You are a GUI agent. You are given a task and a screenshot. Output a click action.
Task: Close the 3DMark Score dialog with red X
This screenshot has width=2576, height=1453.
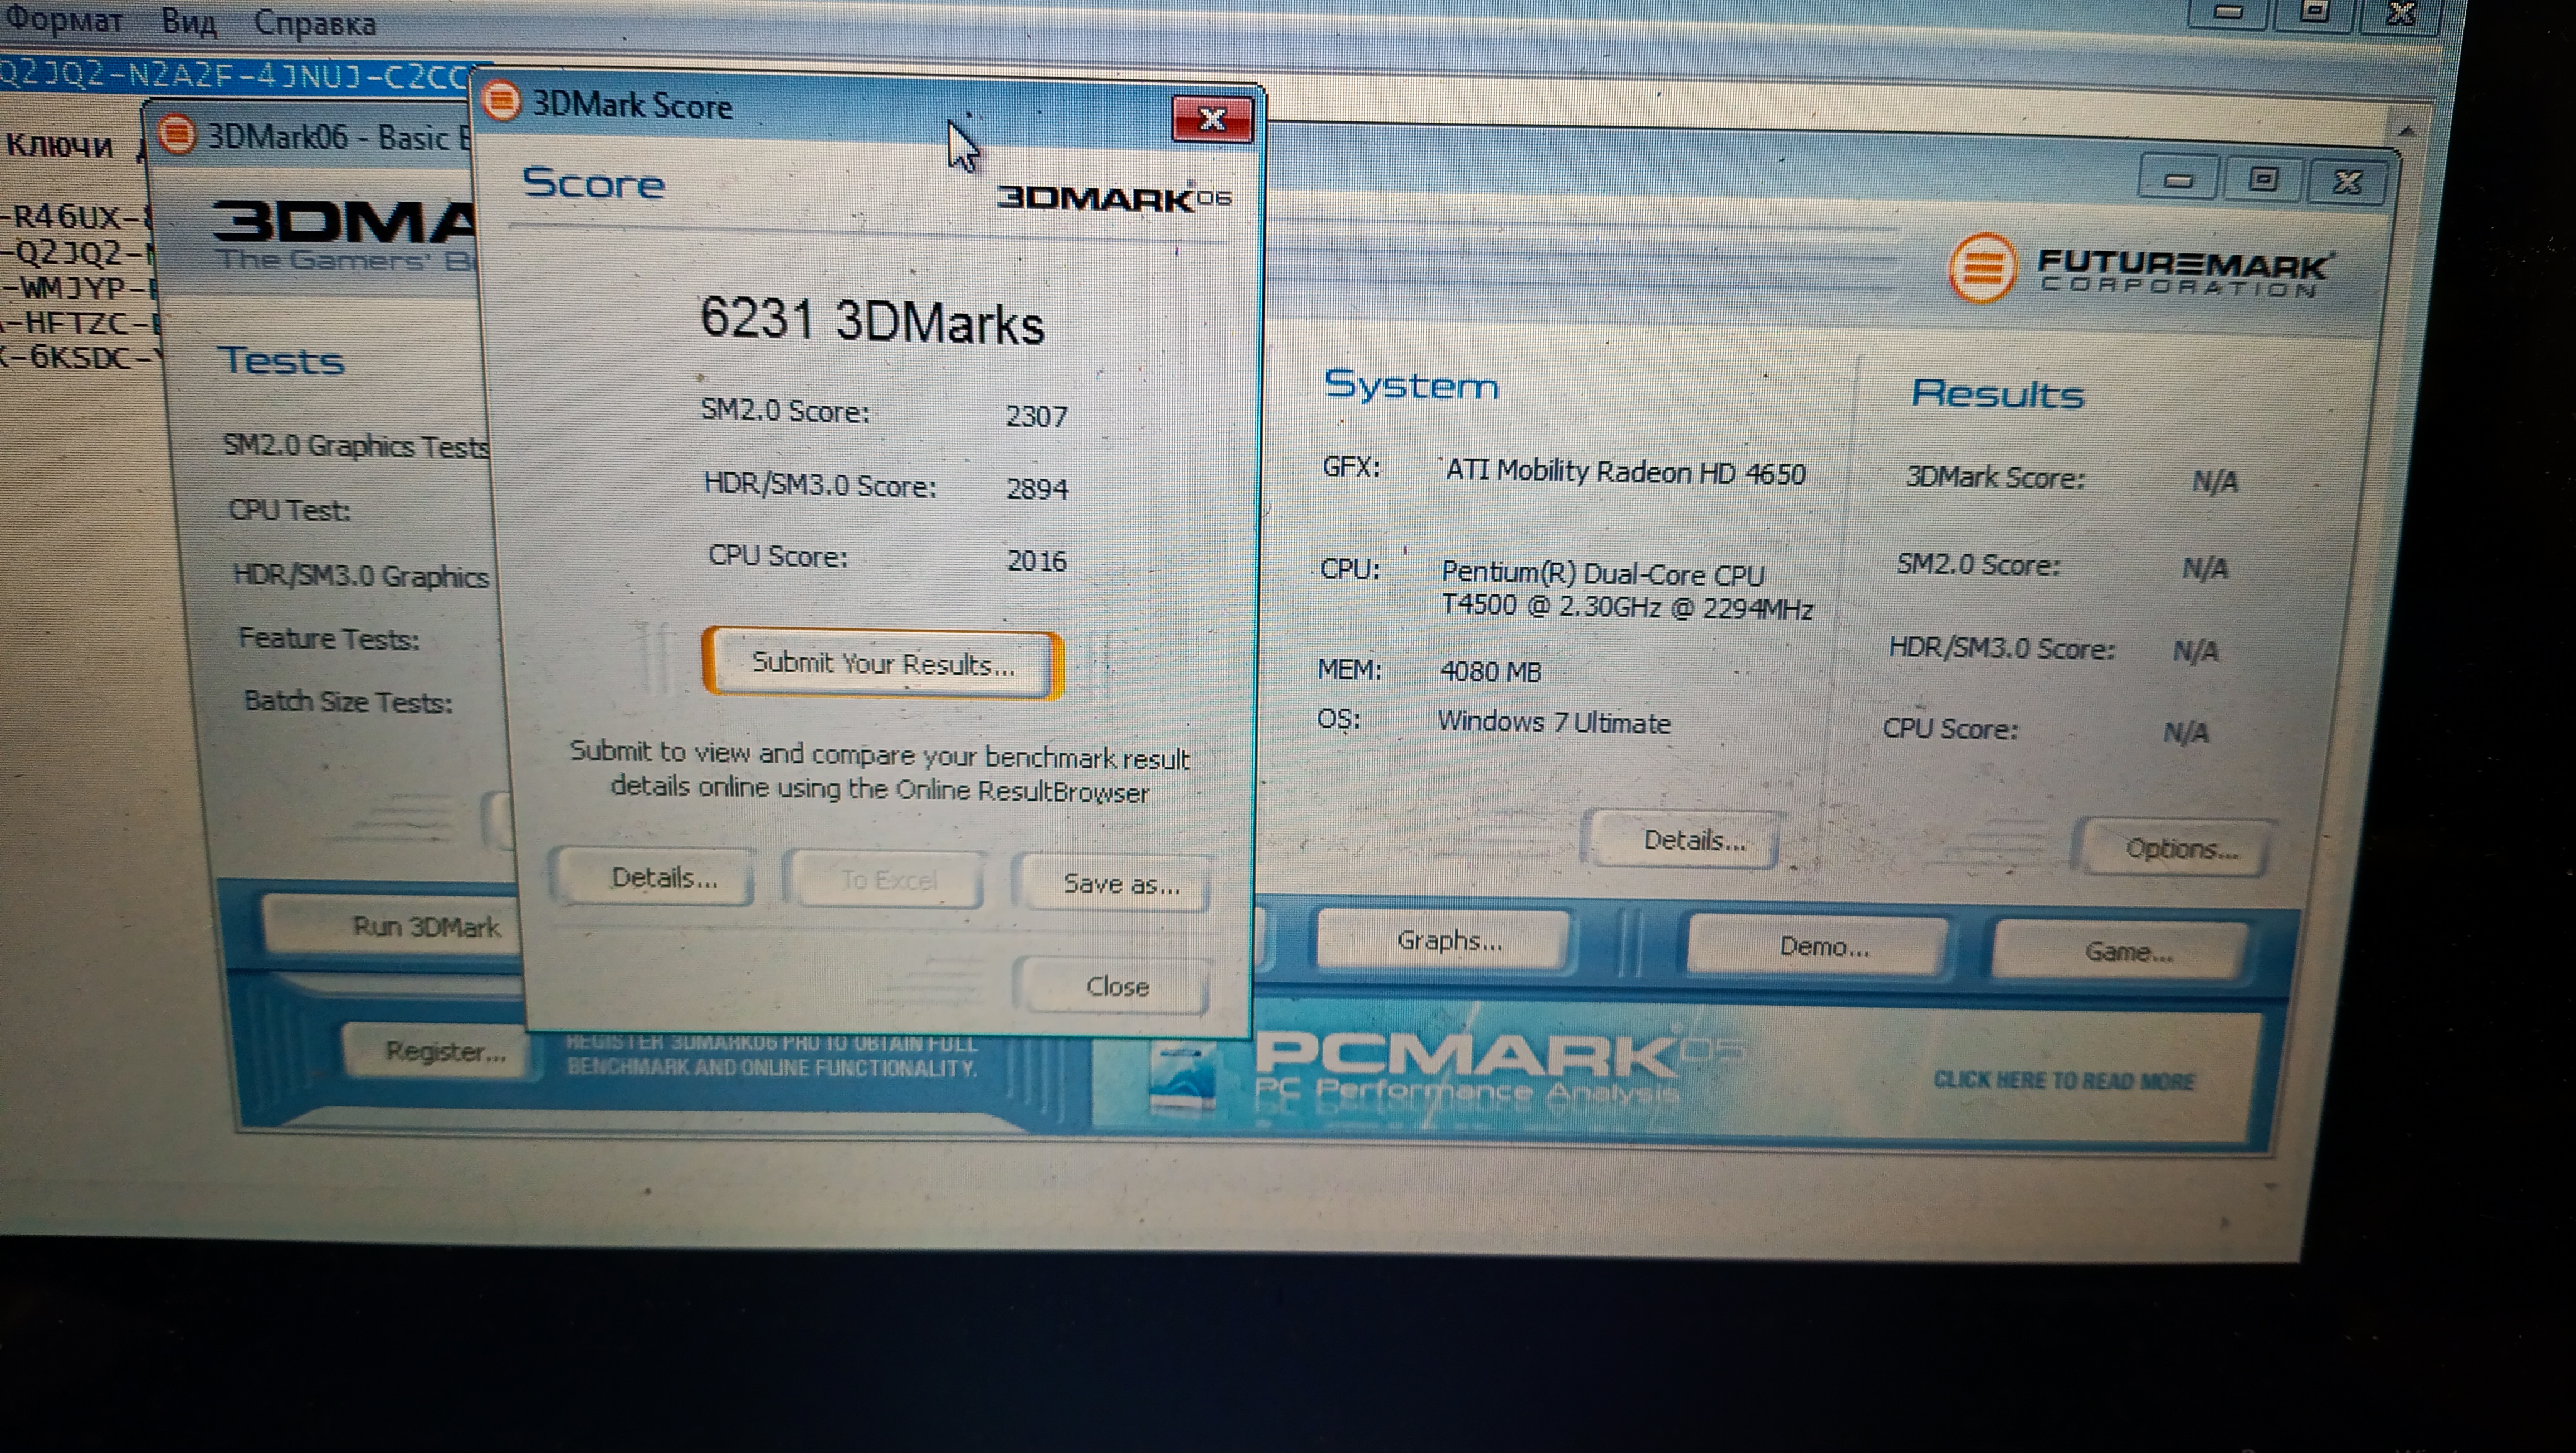(1212, 120)
